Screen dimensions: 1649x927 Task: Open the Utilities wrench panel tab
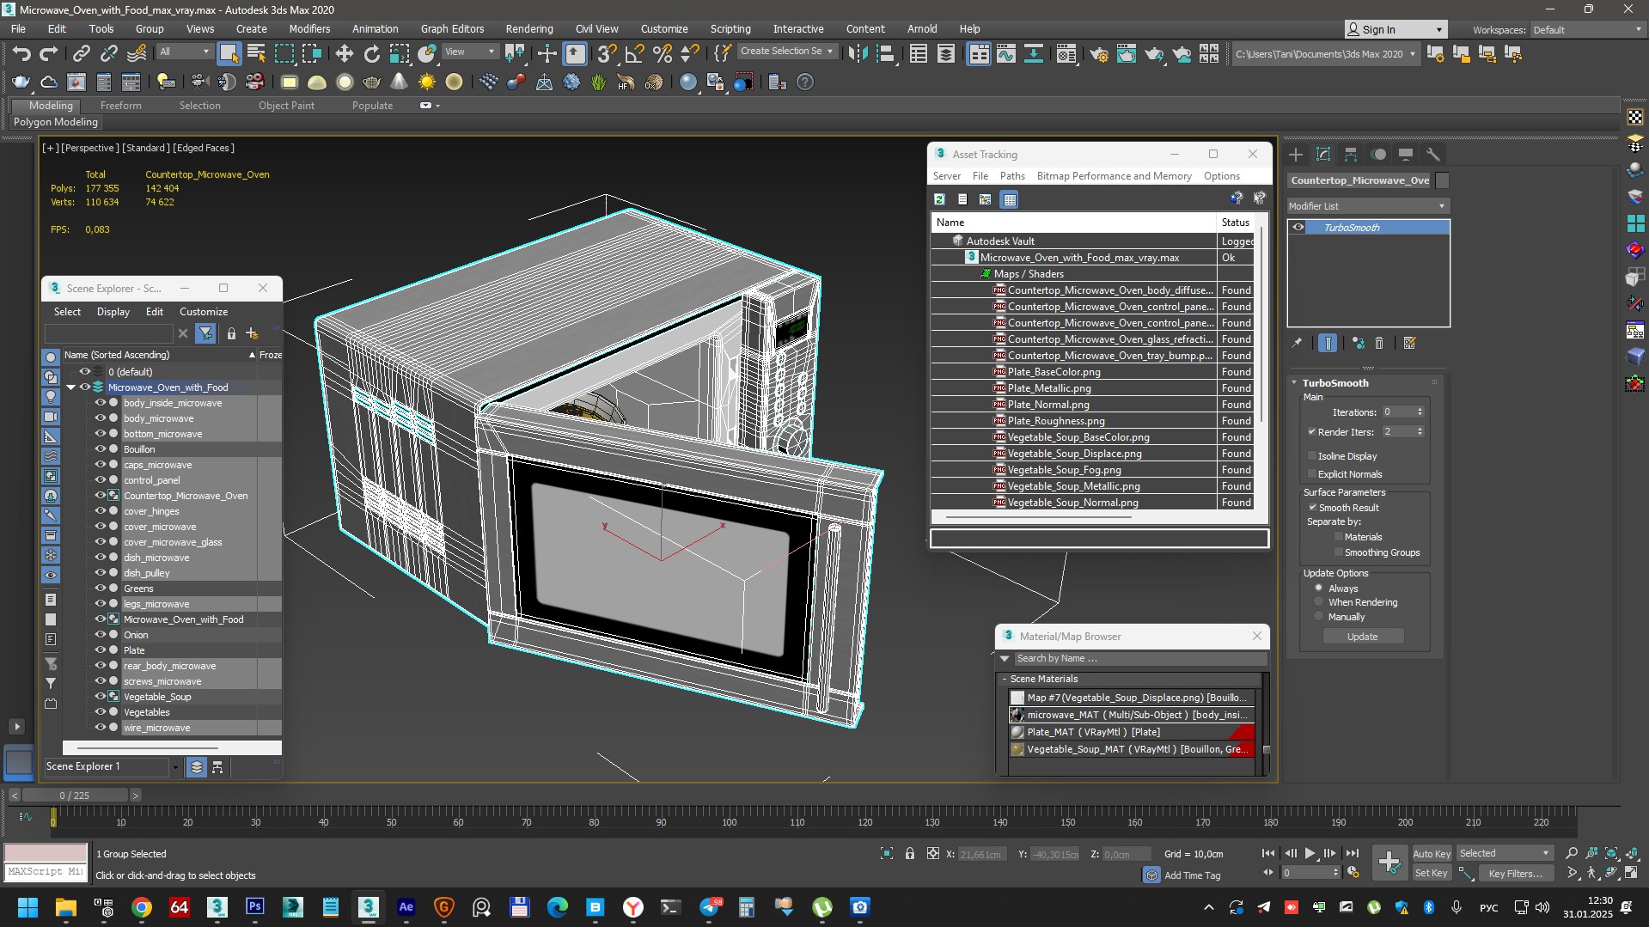point(1433,155)
